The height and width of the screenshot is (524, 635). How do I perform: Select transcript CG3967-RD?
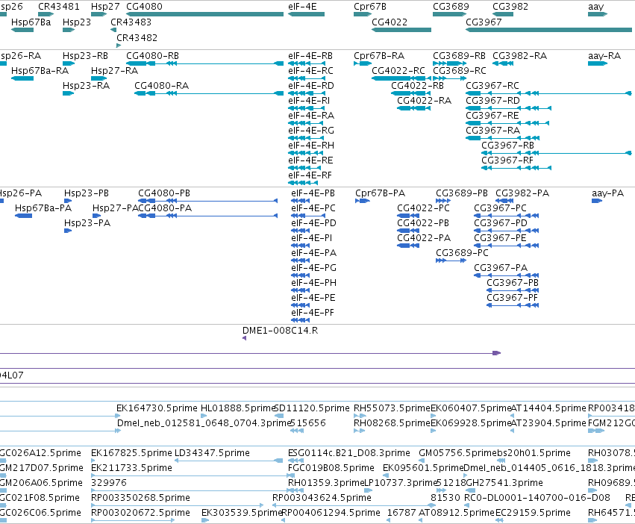tap(508, 108)
